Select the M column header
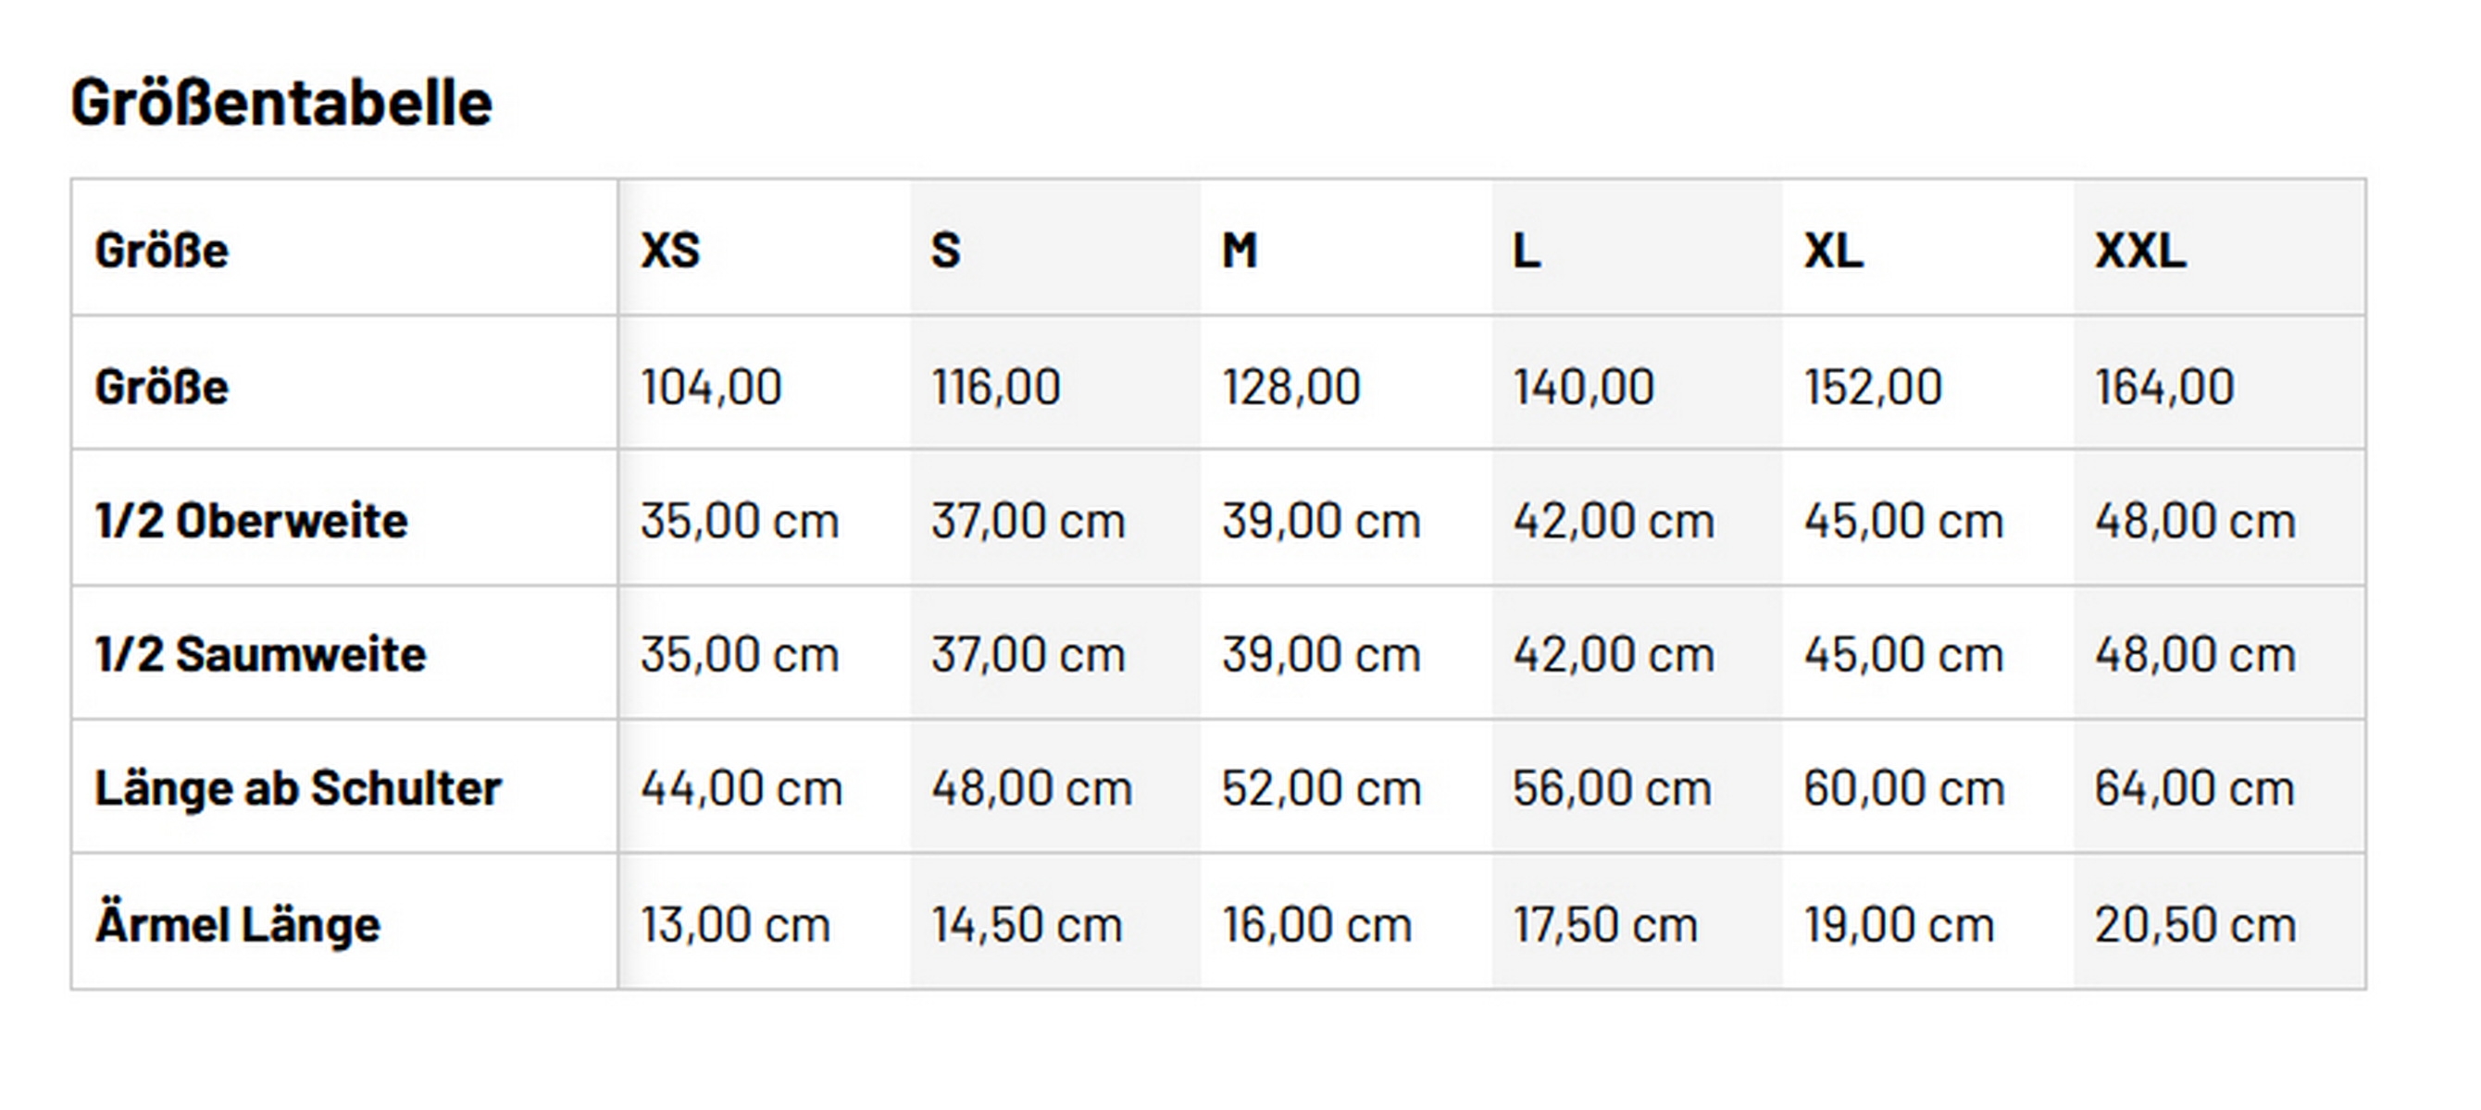This screenshot has height=1110, width=2481. pos(1240,251)
